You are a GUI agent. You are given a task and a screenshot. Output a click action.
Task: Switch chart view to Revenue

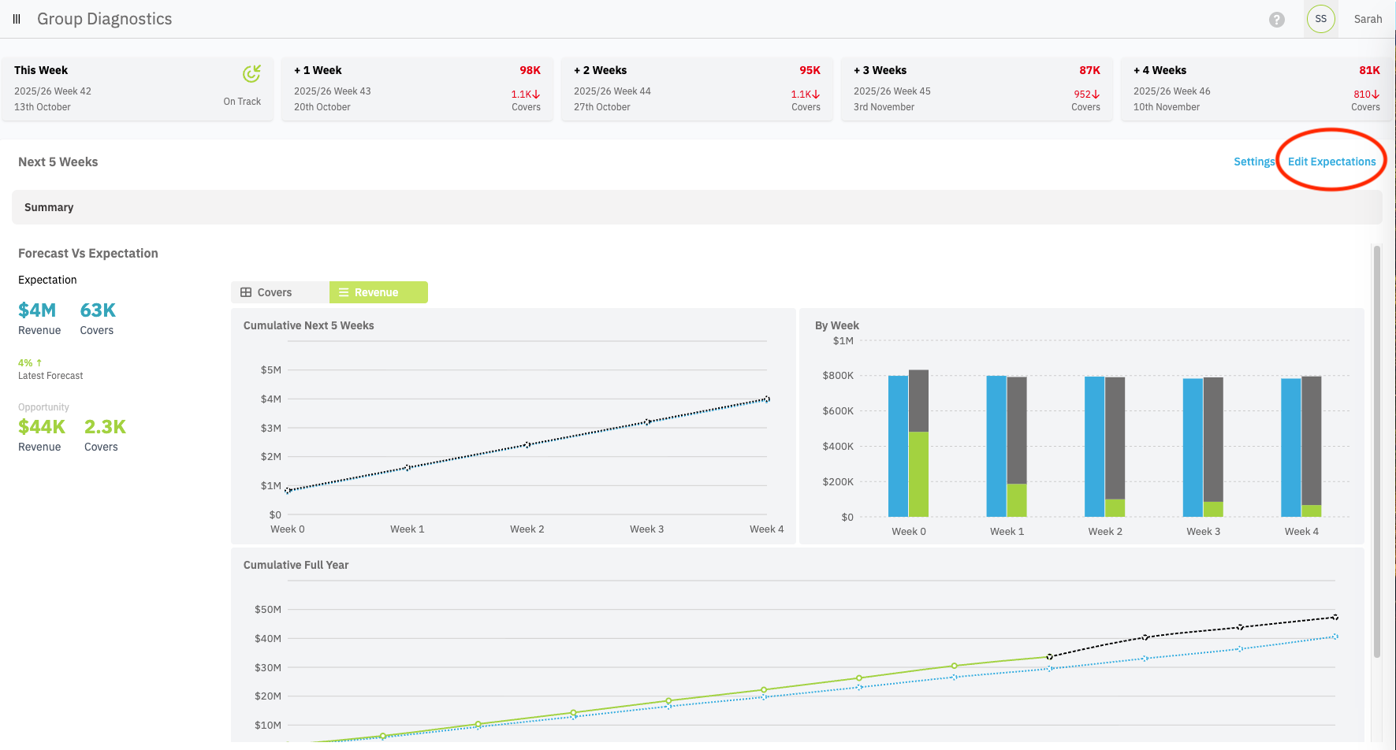378,292
